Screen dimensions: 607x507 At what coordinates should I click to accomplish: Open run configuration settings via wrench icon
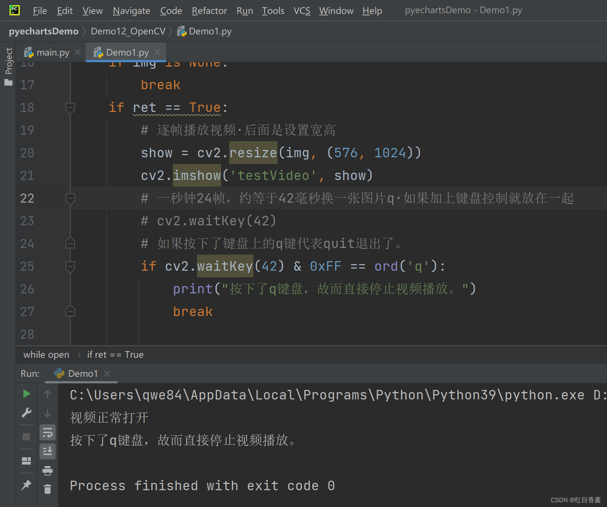click(26, 412)
